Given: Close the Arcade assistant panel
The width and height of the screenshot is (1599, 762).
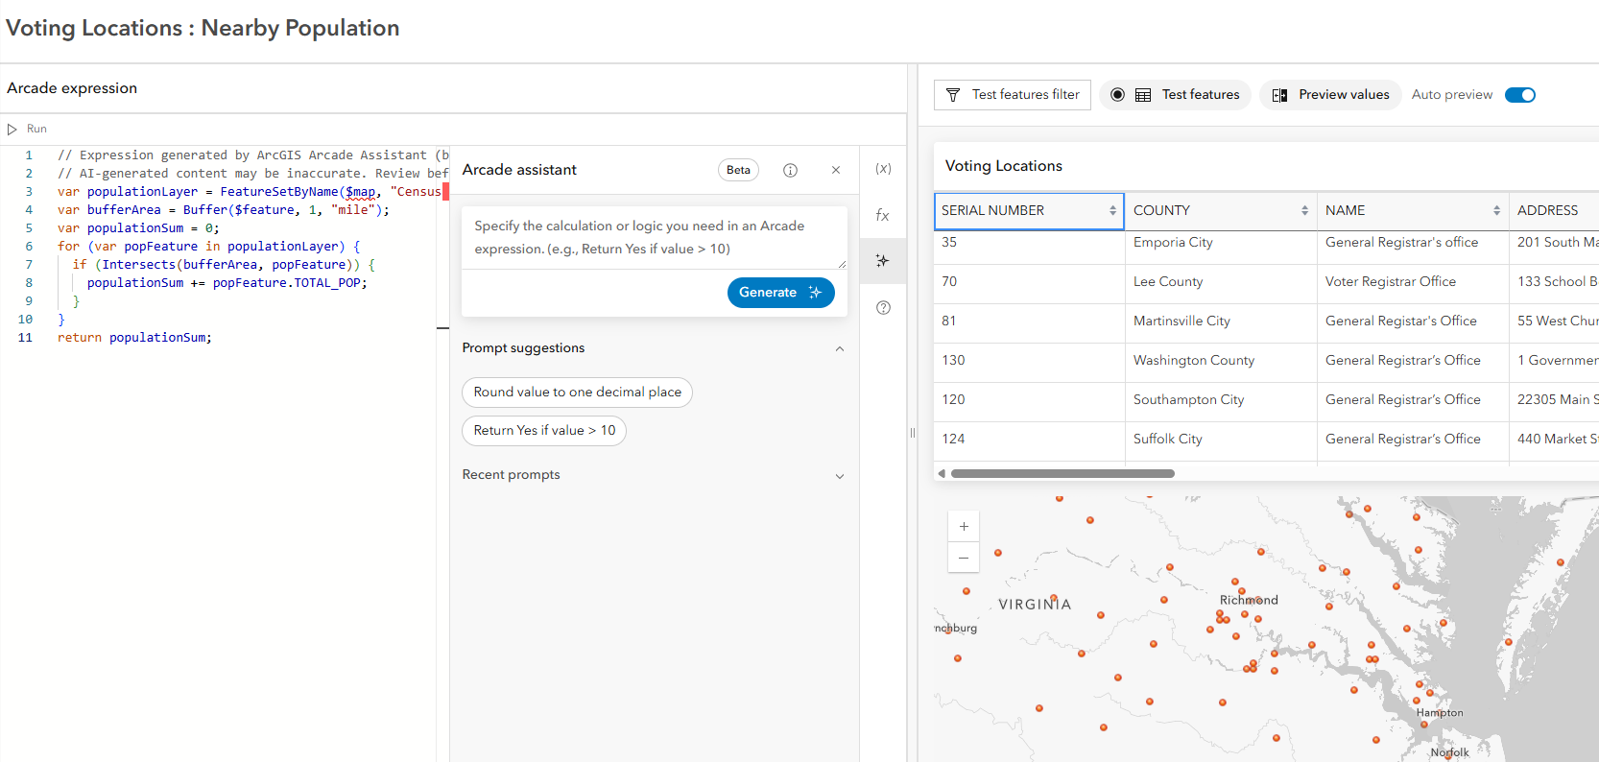Looking at the screenshot, I should point(836,170).
